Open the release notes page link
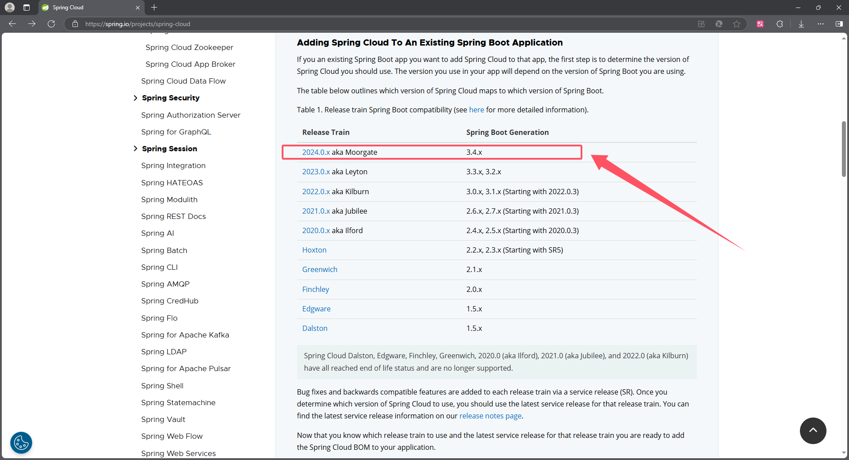The image size is (849, 460). (490, 416)
